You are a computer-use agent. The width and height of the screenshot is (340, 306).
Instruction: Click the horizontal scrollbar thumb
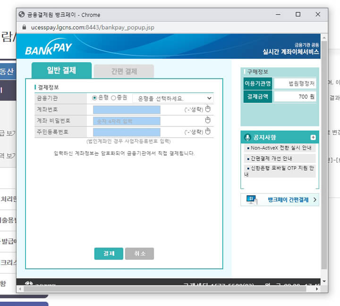(165, 289)
